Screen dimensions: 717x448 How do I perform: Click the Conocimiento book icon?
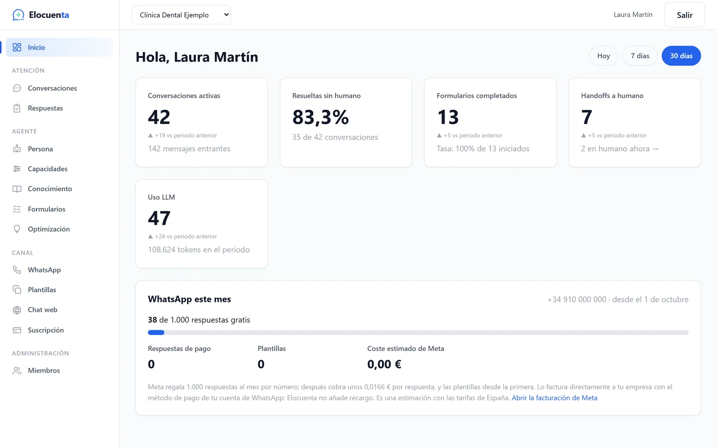pos(17,189)
